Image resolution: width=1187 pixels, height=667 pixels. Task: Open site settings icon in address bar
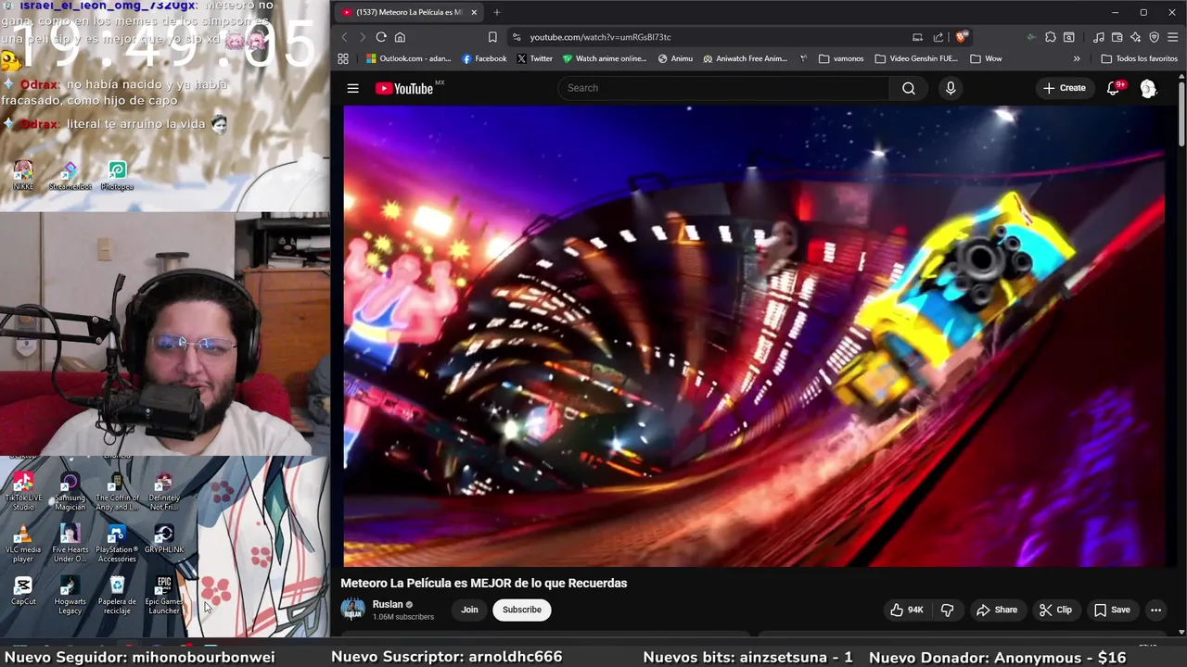(x=516, y=37)
